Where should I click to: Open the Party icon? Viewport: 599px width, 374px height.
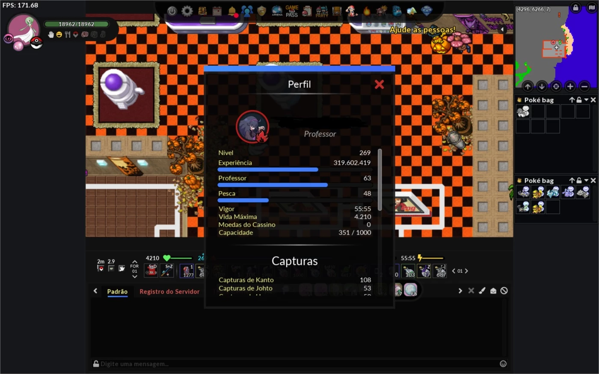pos(322,11)
